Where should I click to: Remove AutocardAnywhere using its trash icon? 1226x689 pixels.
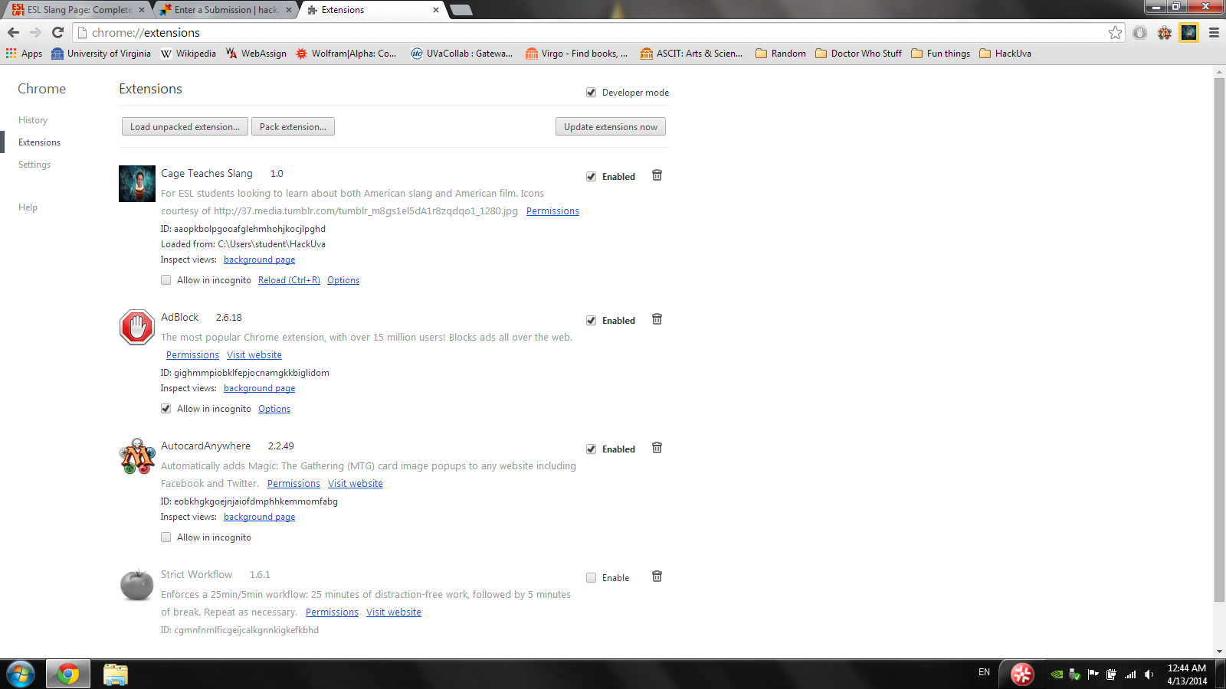657,448
